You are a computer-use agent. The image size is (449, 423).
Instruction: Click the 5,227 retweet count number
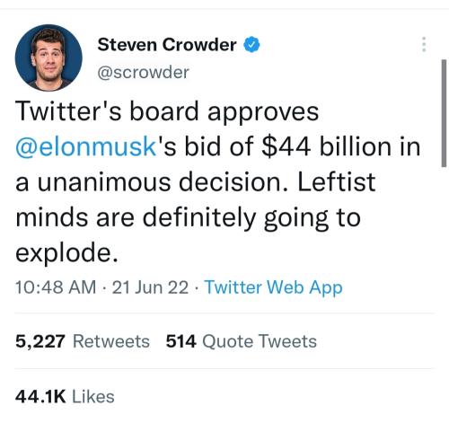tap(40, 341)
